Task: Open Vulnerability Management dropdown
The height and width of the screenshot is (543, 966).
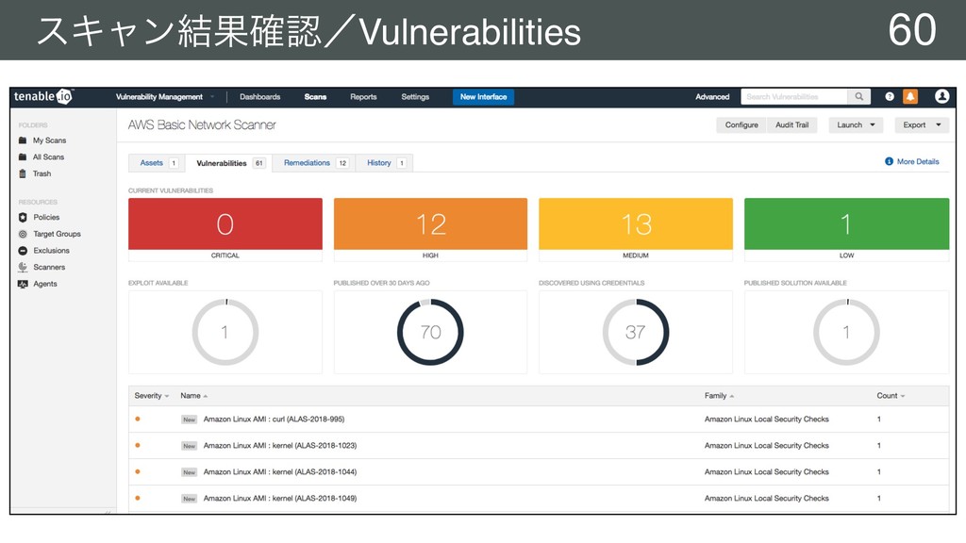Action: coord(165,97)
